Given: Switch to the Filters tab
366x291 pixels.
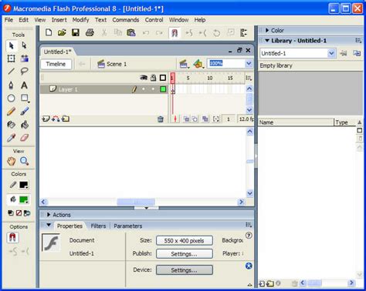Looking at the screenshot, I should click(x=98, y=226).
